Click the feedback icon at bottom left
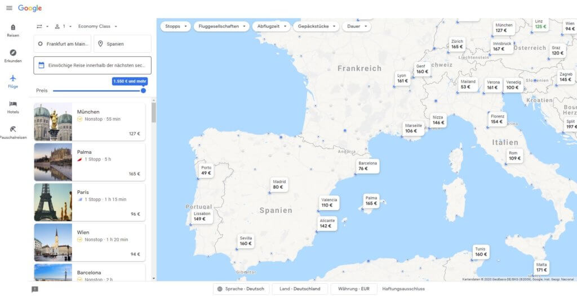 (35, 289)
